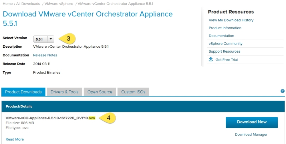Open the Select Version dropdown arrow
Viewport: 286px width, 144px height.
(51, 39)
